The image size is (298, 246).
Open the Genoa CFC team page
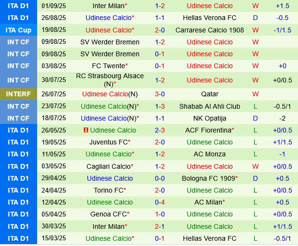coord(108,214)
